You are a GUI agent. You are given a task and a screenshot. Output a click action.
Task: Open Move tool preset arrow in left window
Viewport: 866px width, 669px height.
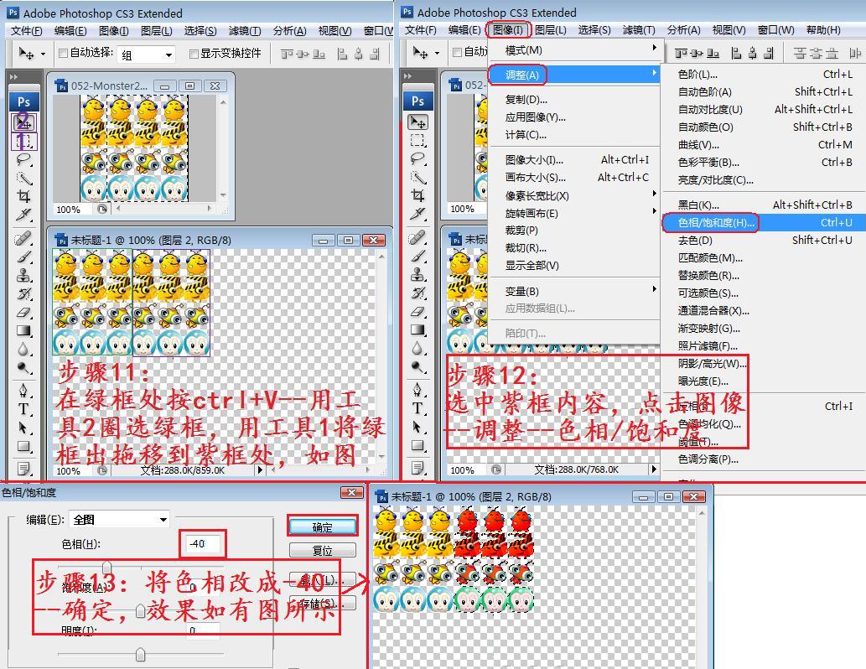43,54
